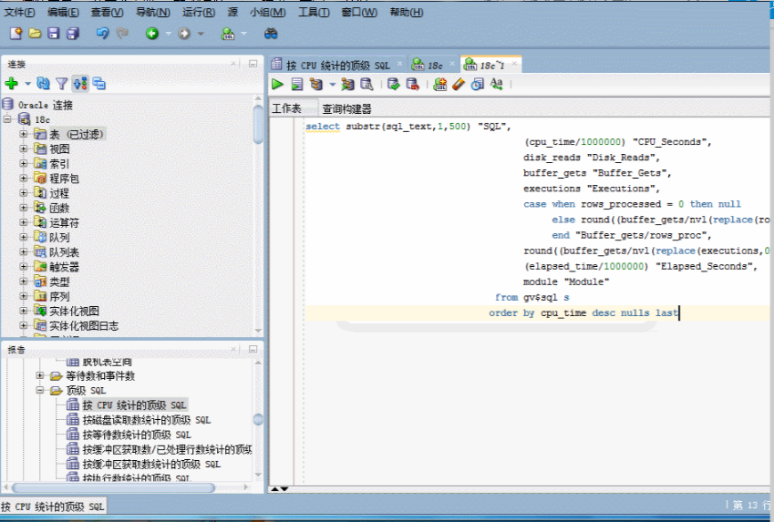Open a new SQL worksheet from main toolbar

tap(228, 33)
